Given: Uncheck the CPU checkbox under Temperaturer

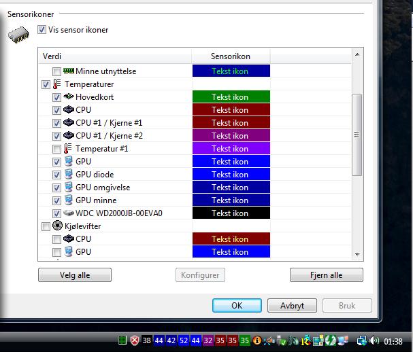Looking at the screenshot, I should [x=56, y=110].
